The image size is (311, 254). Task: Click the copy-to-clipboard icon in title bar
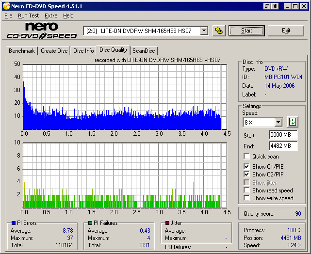267,6
